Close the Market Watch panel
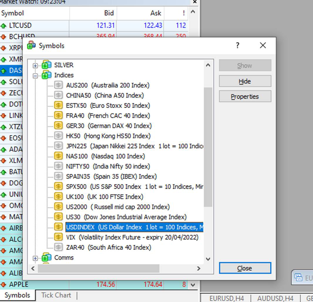Screen dimensions: 313x302 (195, 2)
